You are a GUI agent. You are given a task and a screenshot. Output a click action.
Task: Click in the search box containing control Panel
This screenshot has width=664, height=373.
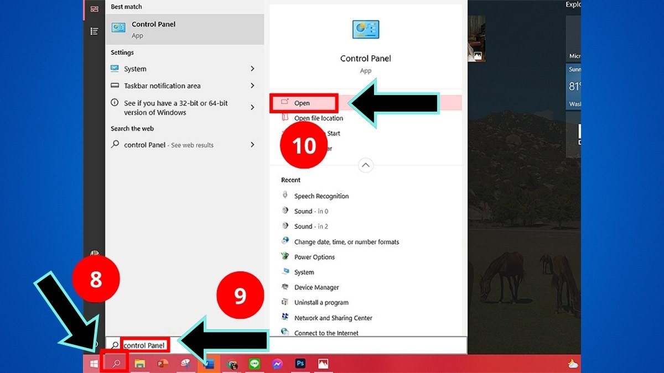click(x=287, y=345)
